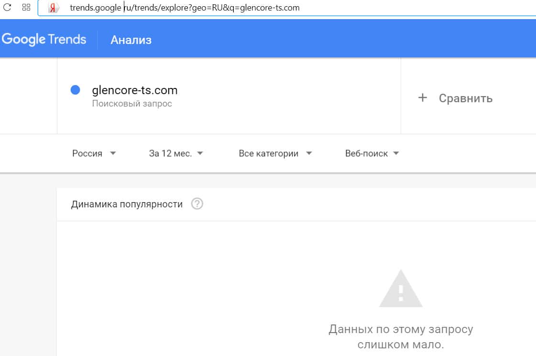Screen dimensions: 536x356
Task: Click the warning triangle icon
Action: 401,289
